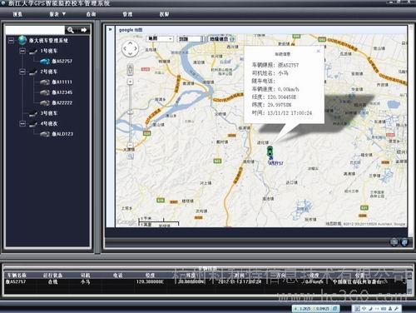416x313 pixels.
Task: Select the 3号校车 tree node
Action: pyautogui.click(x=49, y=113)
